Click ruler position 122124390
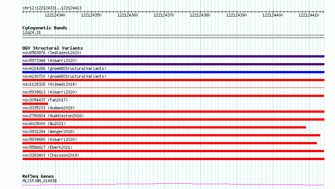The height and width of the screenshot is (189, 335). tap(236, 15)
